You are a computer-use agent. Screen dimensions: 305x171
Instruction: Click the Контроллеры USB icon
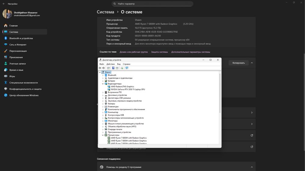(106, 115)
